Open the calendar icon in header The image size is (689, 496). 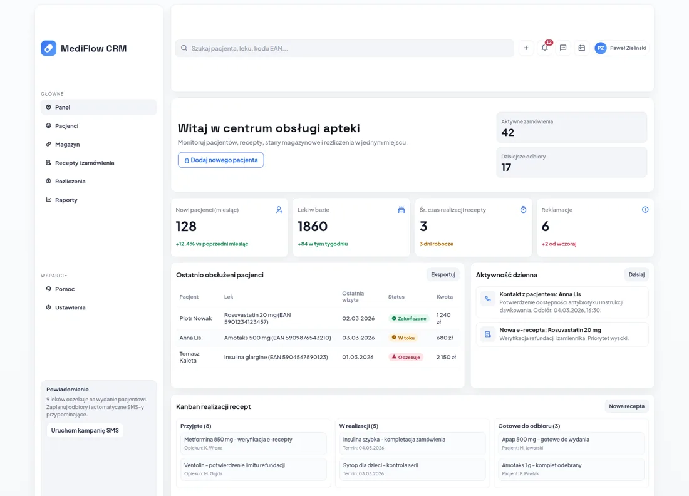tap(582, 48)
